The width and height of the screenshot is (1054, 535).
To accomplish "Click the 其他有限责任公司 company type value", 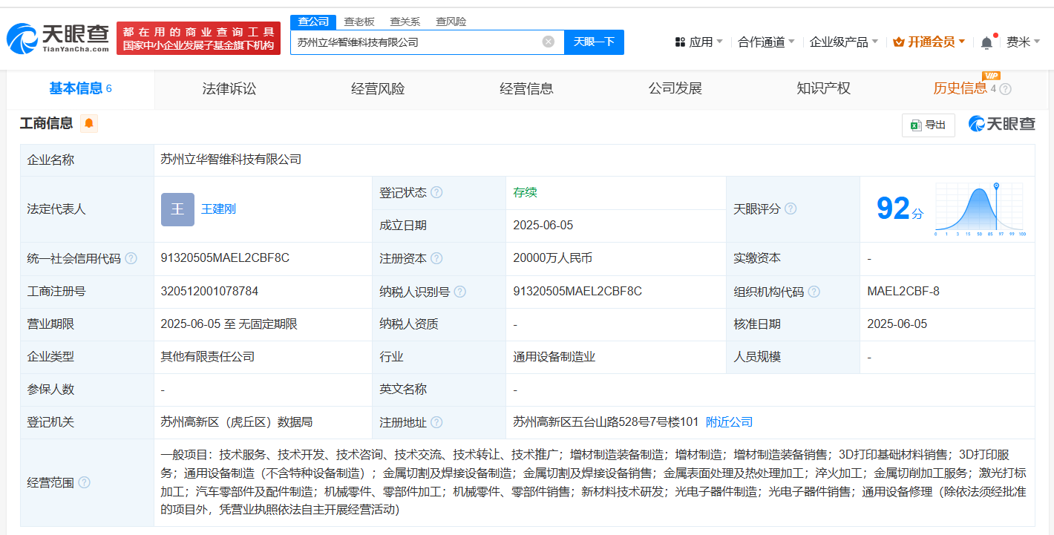I will (x=208, y=357).
